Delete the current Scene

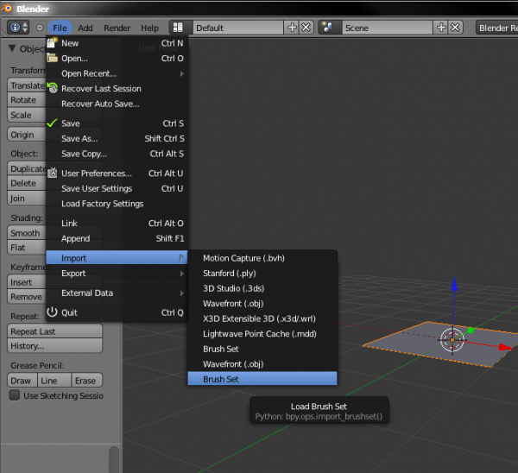(455, 28)
